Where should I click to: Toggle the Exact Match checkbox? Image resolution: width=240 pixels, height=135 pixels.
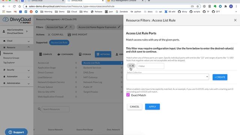128,95
